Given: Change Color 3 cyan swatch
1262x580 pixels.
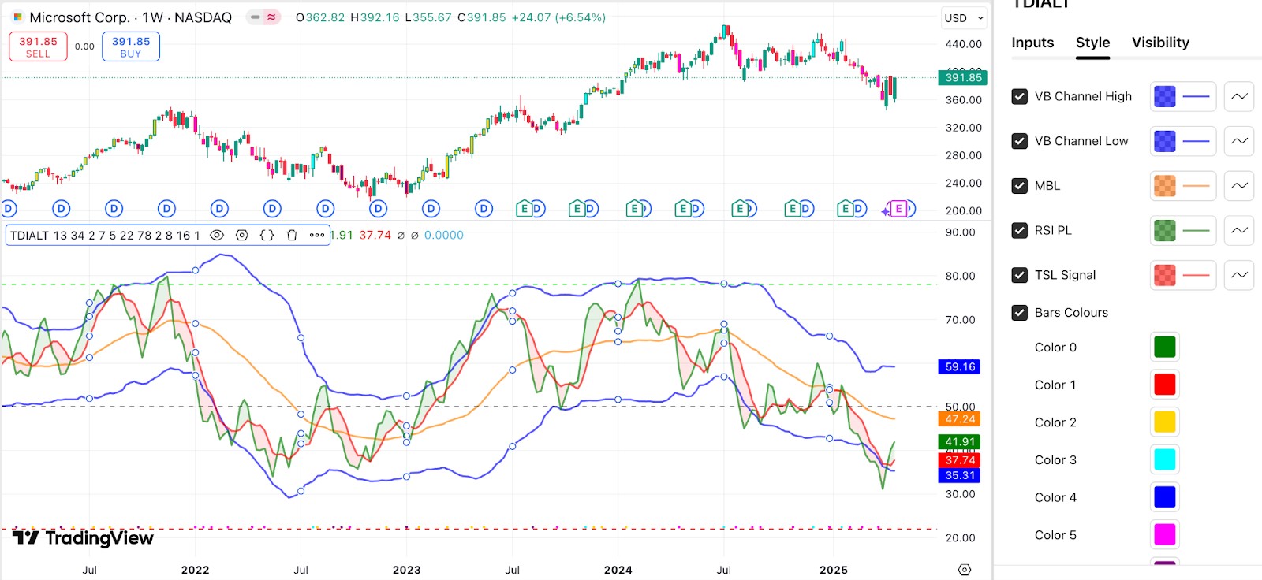Looking at the screenshot, I should pyautogui.click(x=1164, y=459).
